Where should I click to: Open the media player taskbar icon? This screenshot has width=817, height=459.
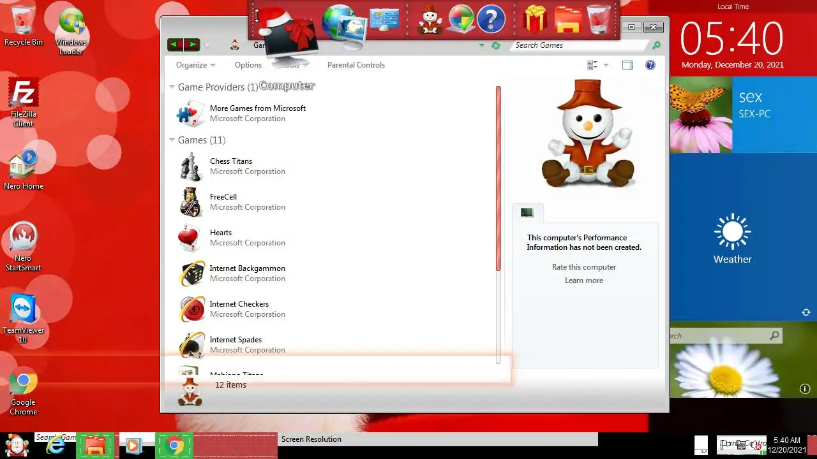pos(134,445)
